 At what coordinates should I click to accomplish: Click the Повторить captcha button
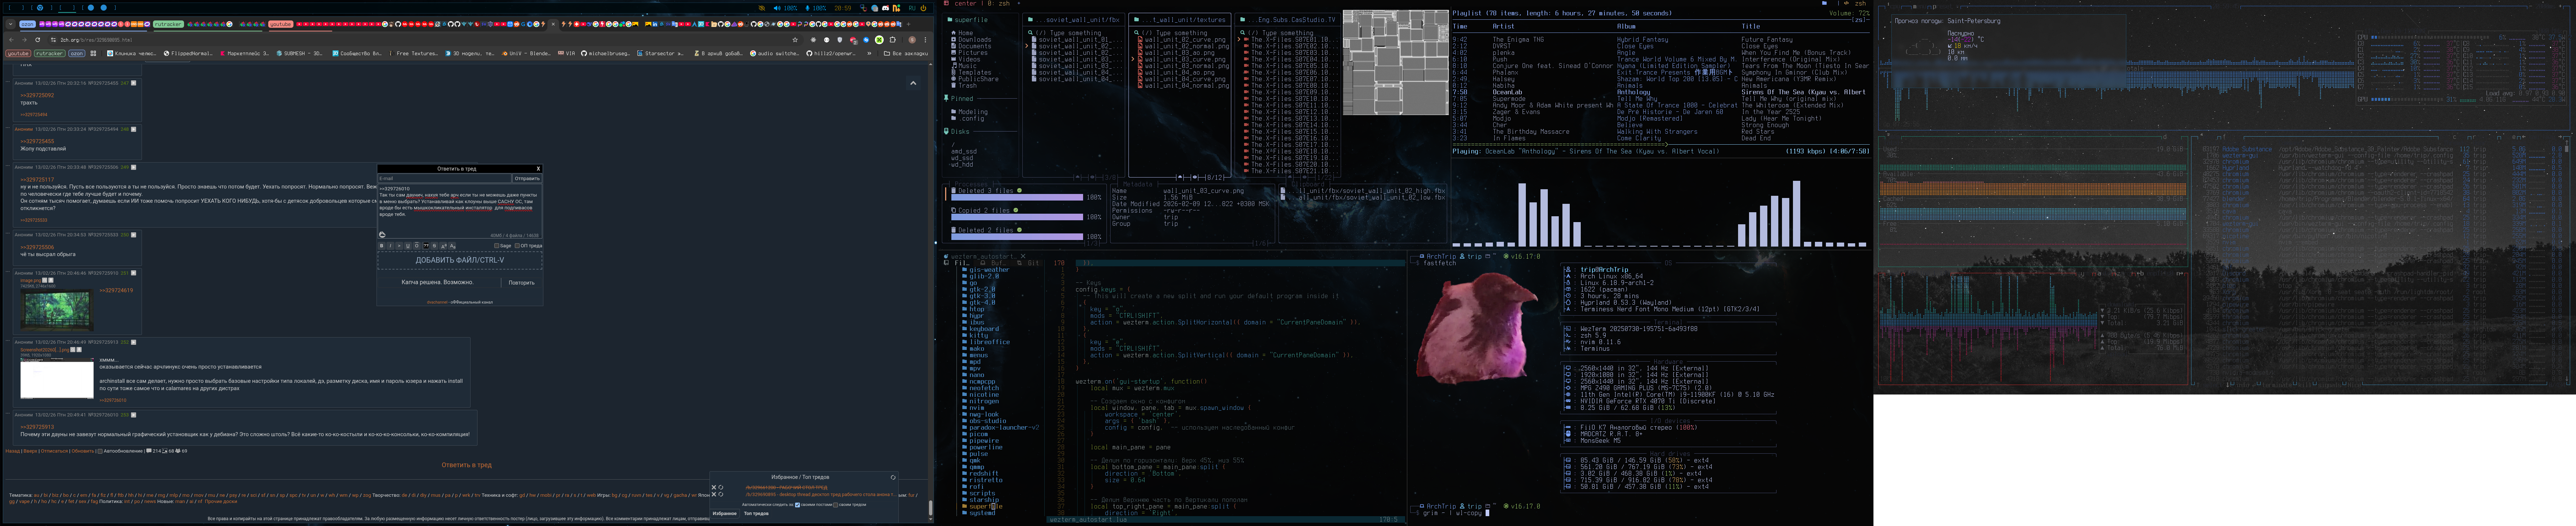pyautogui.click(x=521, y=282)
